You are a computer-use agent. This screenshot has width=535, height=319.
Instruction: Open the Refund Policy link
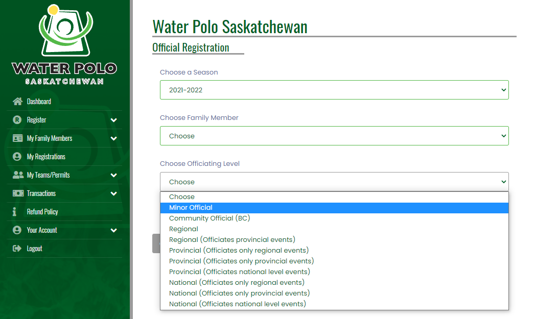pos(42,212)
